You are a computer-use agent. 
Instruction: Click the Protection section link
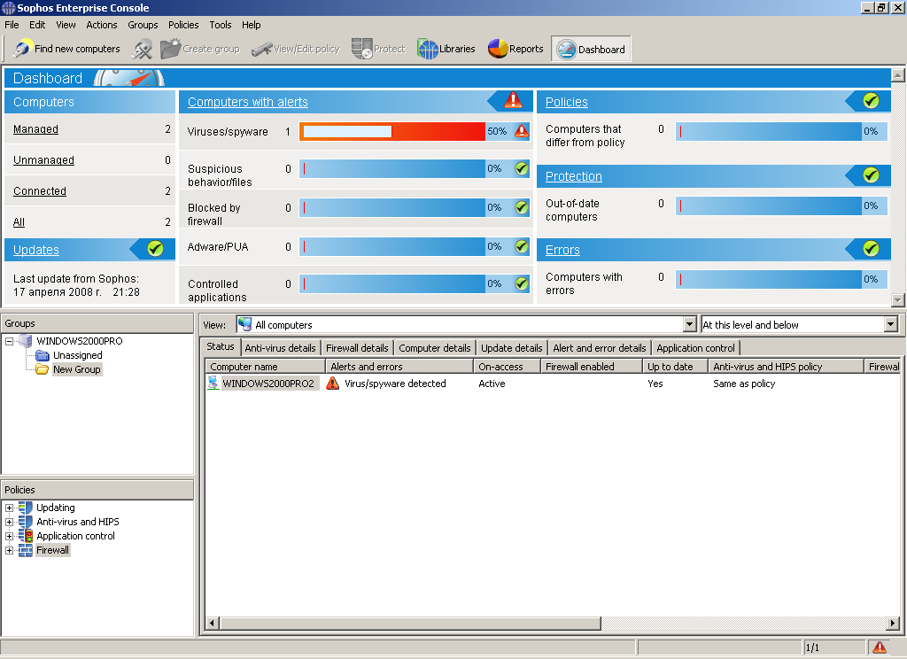point(574,176)
